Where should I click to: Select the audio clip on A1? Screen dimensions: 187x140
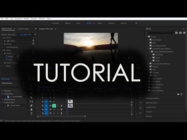coord(70,106)
